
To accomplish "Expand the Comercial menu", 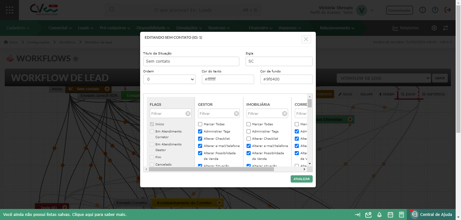I will tap(60, 28).
